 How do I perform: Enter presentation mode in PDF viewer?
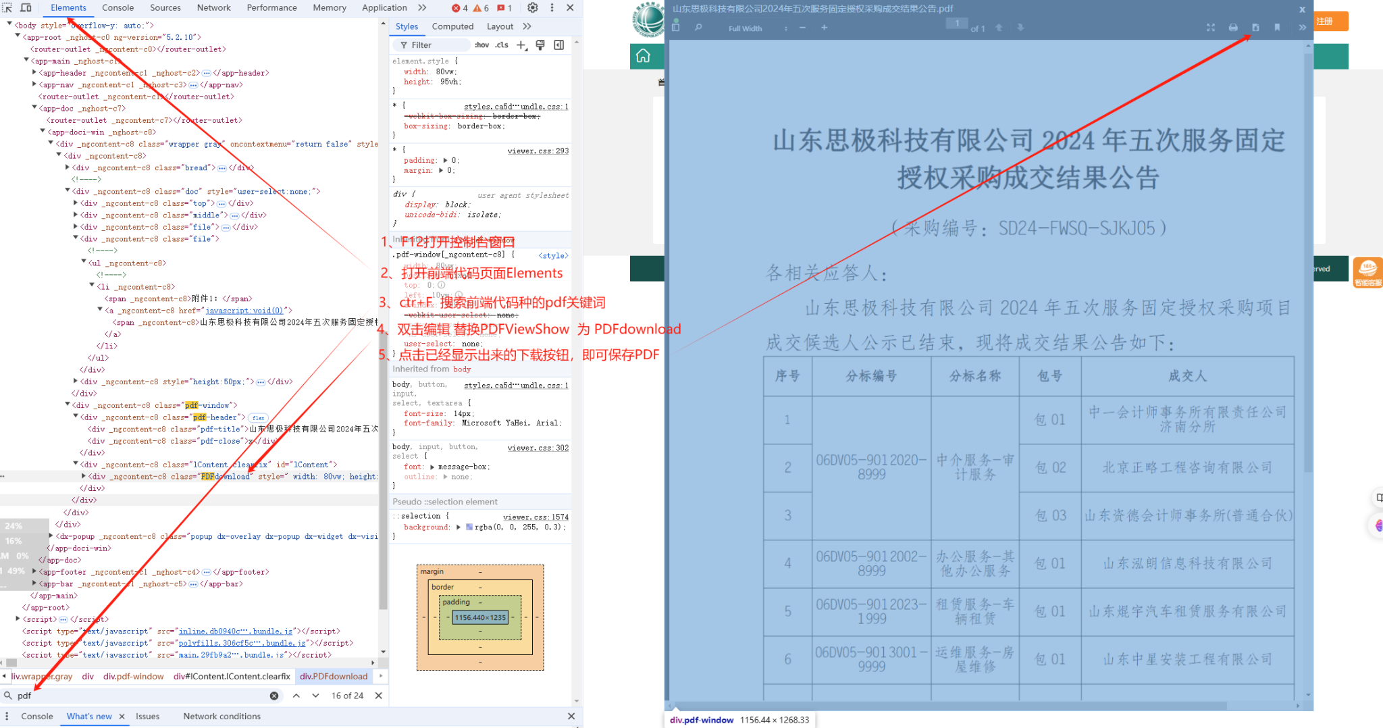click(x=1211, y=28)
